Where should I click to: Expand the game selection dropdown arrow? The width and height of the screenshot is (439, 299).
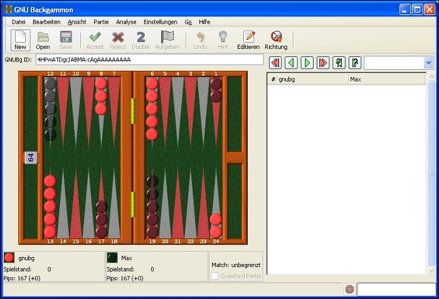click(428, 63)
